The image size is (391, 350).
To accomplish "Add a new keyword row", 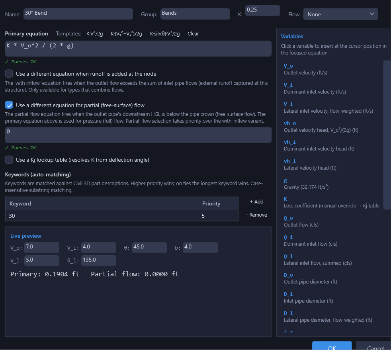I will 256,201.
